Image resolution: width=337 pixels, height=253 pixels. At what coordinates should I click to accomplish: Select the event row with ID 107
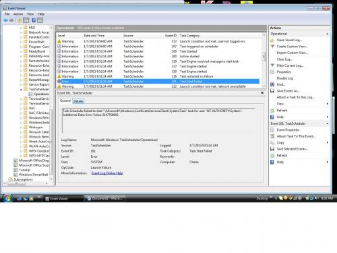158,47
